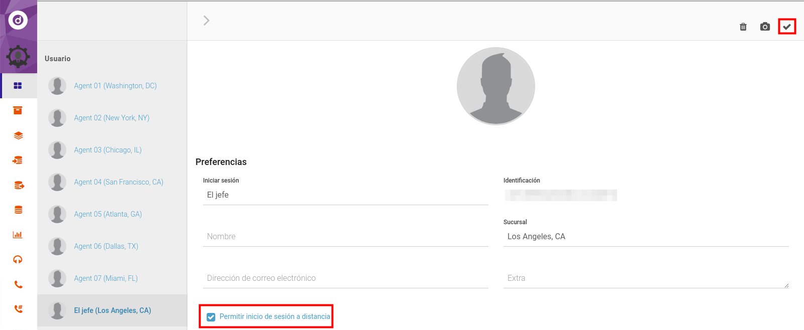Select Agent 04 (San Francisco, CA)

(118, 182)
